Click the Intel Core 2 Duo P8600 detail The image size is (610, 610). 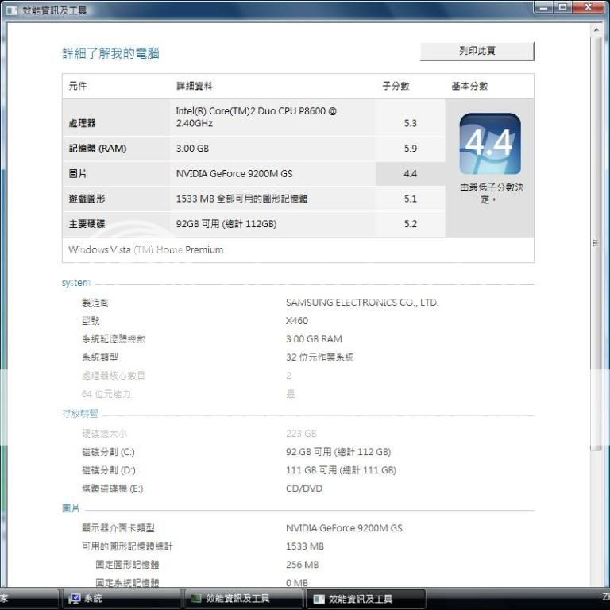coord(256,117)
